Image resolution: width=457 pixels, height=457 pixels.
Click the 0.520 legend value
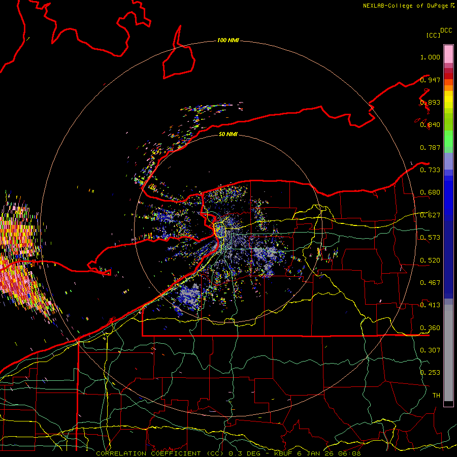tap(430, 260)
